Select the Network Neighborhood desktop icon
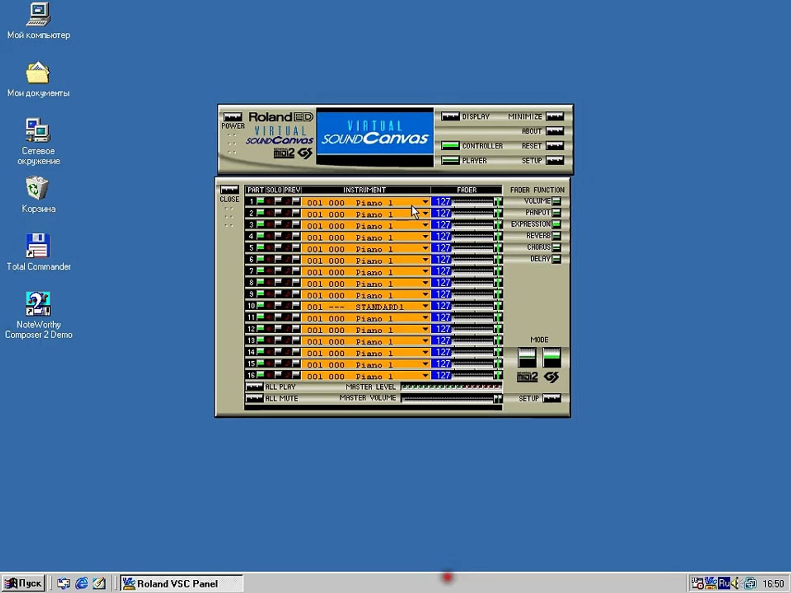Image resolution: width=791 pixels, height=593 pixels. pyautogui.click(x=38, y=141)
